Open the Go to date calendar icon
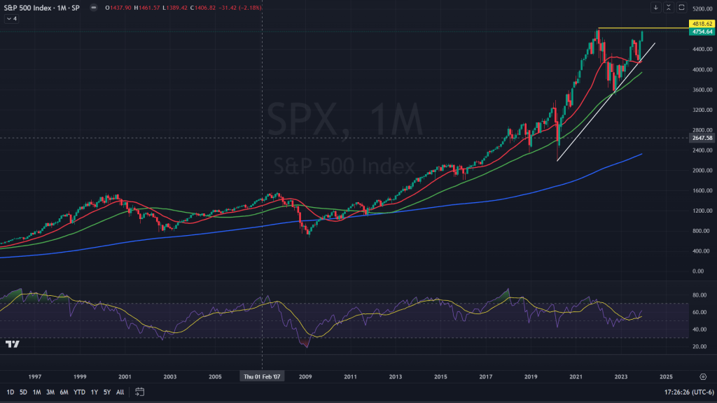Image resolution: width=717 pixels, height=403 pixels. (x=140, y=392)
